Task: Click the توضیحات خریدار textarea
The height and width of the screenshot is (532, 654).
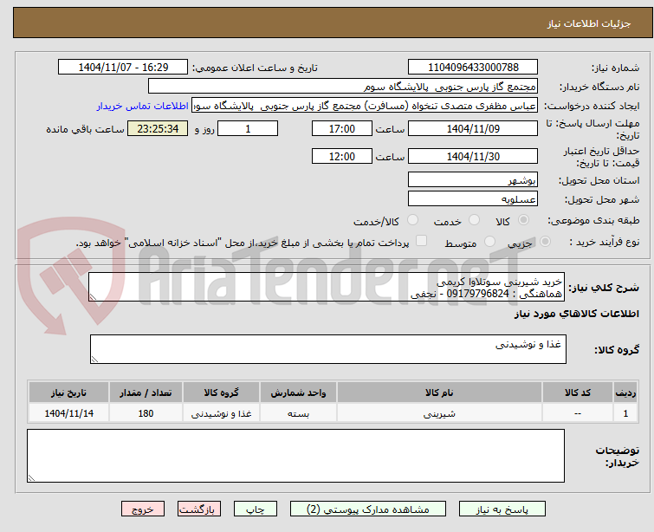Action: [295, 456]
